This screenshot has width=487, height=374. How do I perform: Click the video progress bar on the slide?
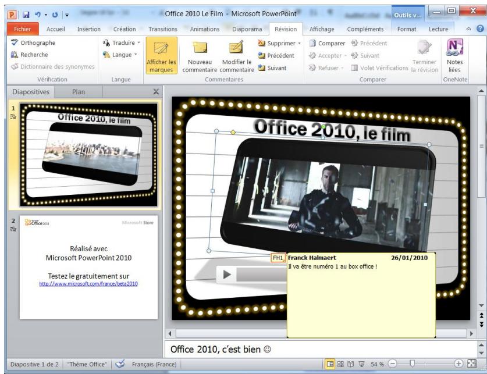261,275
